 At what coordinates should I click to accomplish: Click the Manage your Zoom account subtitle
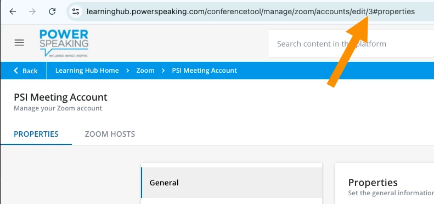click(58, 108)
